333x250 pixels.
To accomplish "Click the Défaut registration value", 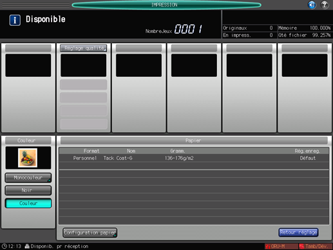I will click(x=308, y=158).
